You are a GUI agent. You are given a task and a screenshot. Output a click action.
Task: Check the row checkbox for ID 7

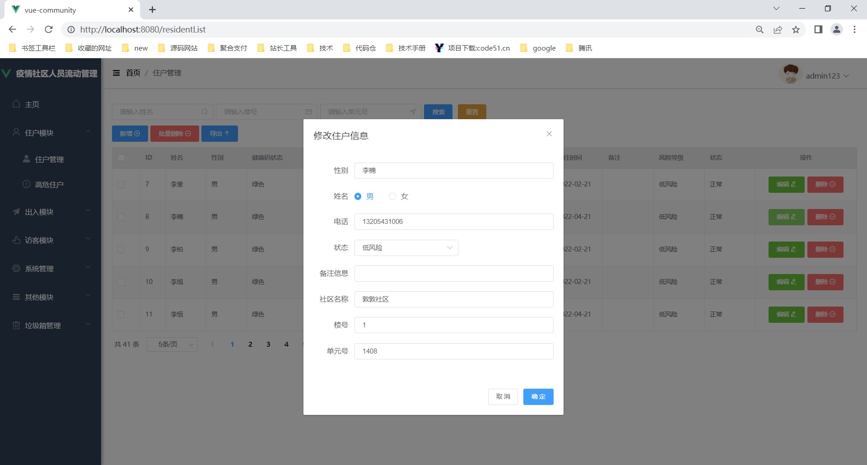click(x=121, y=185)
